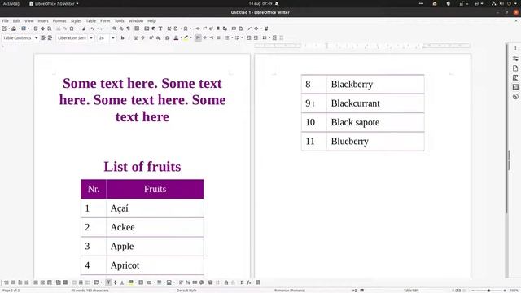Click Default Style in status bar
Screen dimensions: 521x293
pos(186,291)
